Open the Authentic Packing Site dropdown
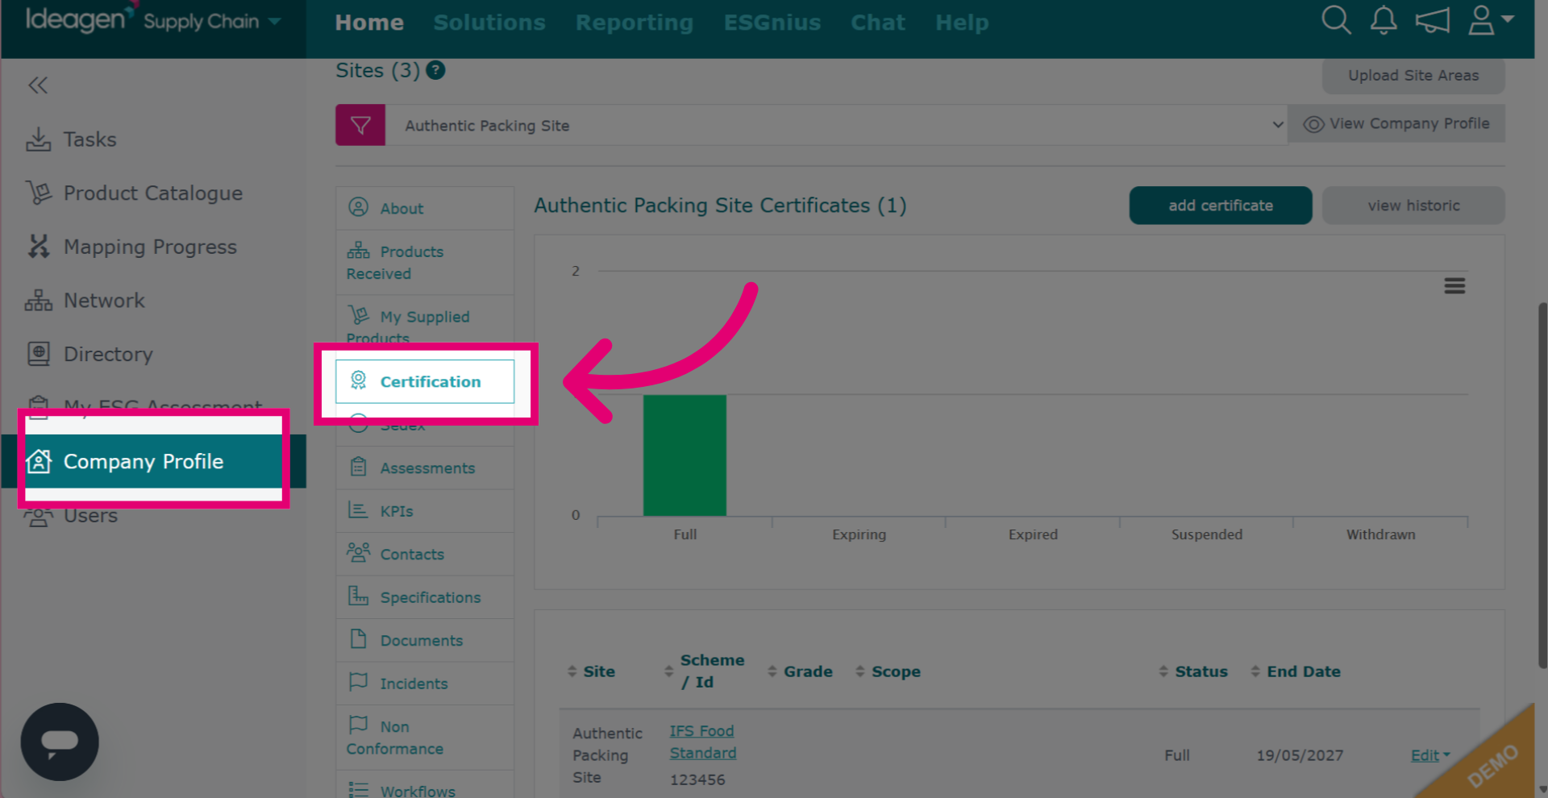Image resolution: width=1548 pixels, height=798 pixels. [x=836, y=125]
